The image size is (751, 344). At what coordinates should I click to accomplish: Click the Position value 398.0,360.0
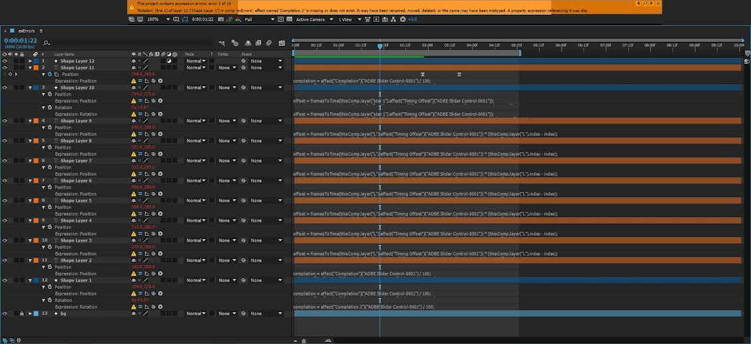pos(143,74)
